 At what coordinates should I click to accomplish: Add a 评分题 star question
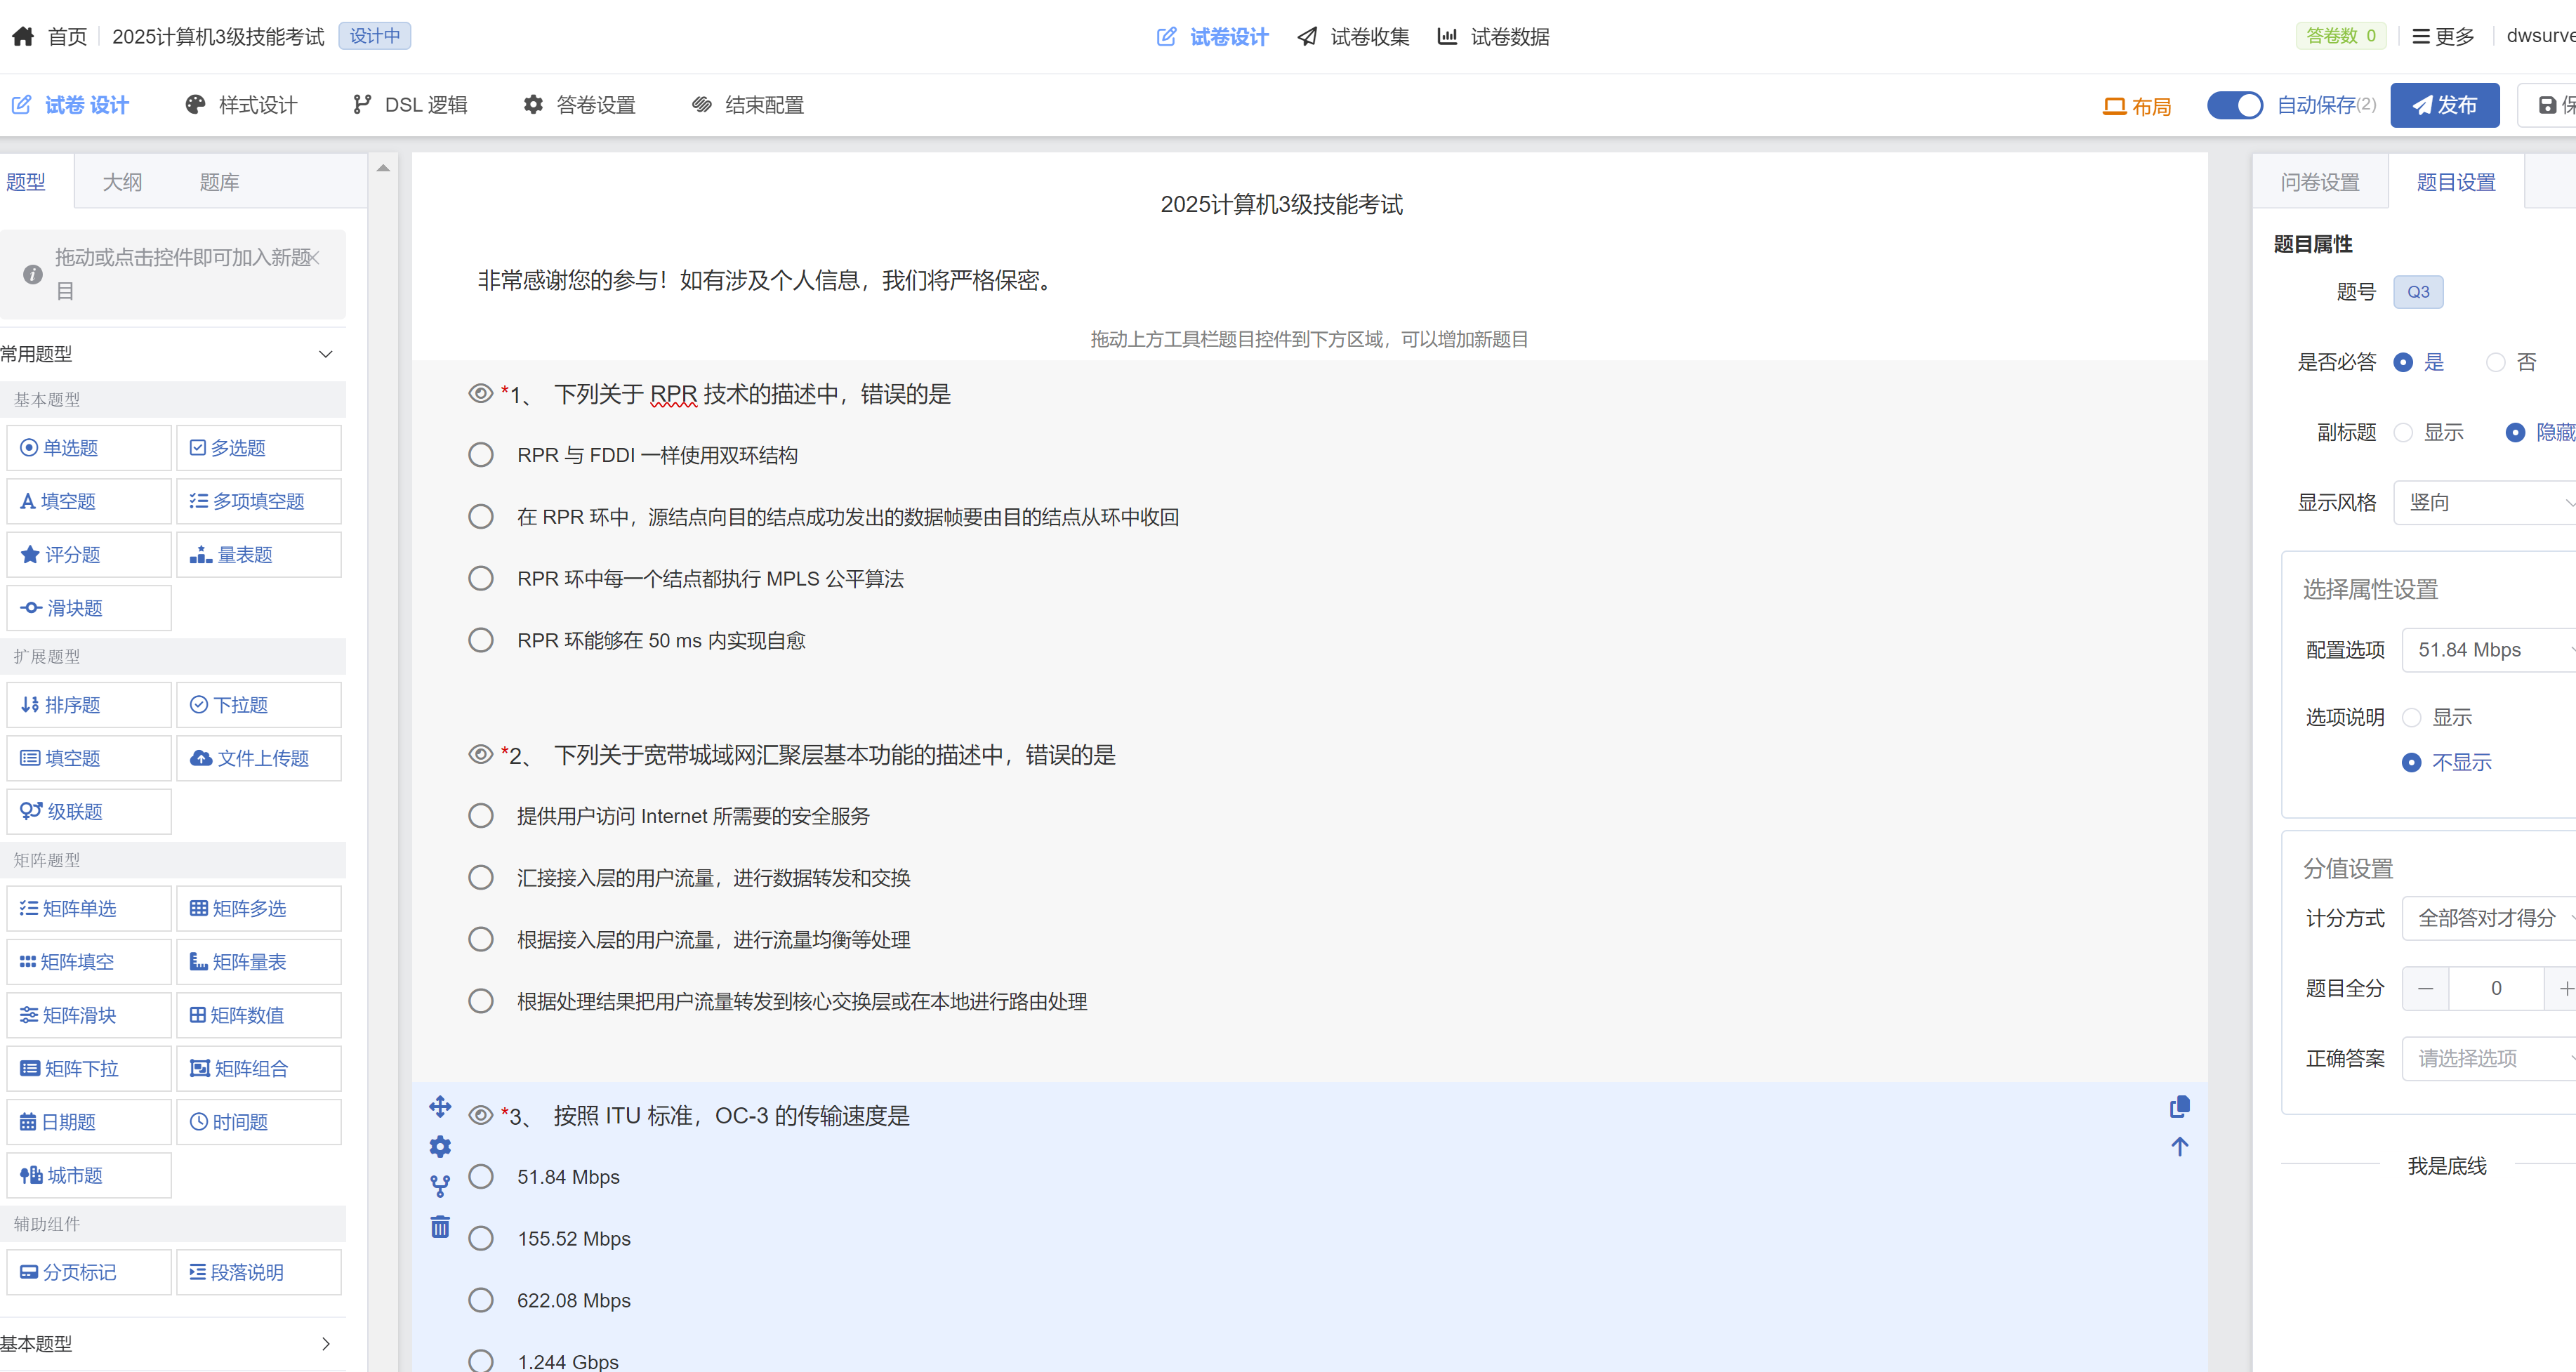(x=89, y=554)
